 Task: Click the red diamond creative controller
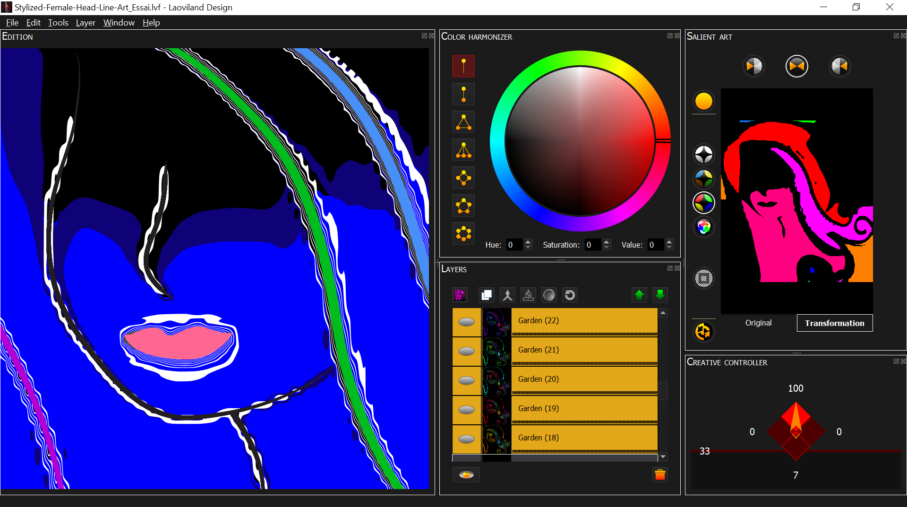click(796, 431)
